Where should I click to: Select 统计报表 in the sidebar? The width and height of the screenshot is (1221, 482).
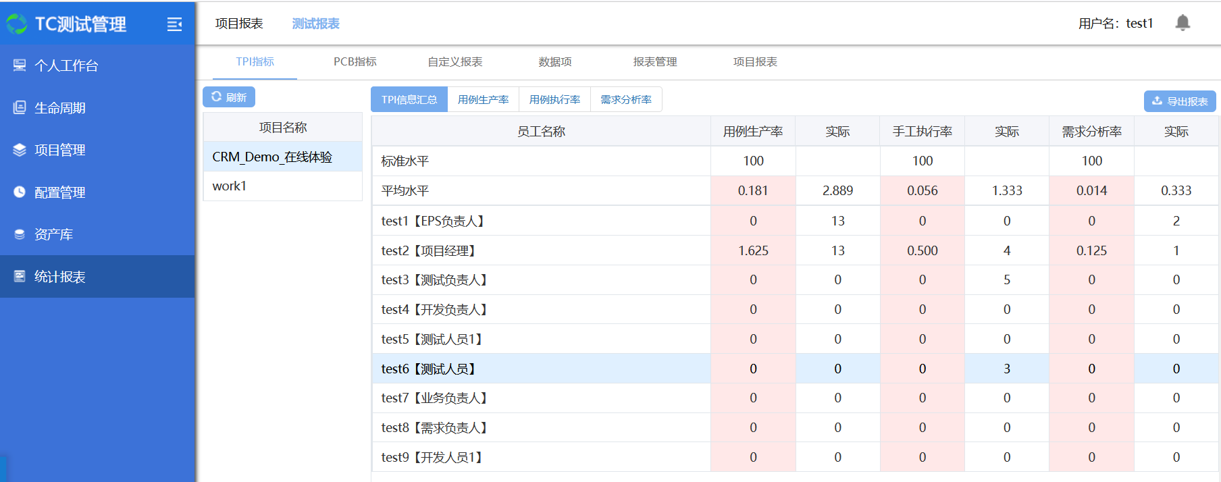click(59, 277)
